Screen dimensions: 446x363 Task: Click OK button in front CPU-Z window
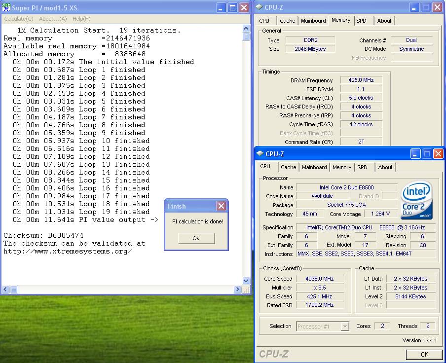424,354
